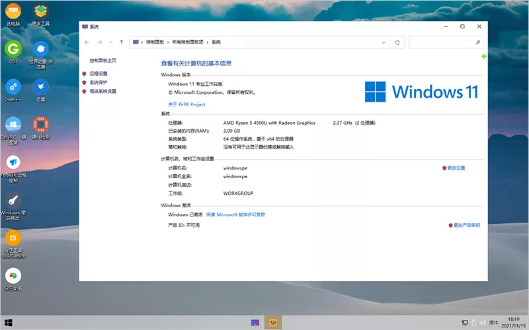The width and height of the screenshot is (529, 330).
Task: Go forward with the forward arrow
Action: [100, 42]
